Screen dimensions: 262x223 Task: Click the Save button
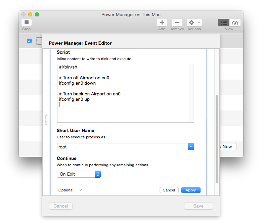pyautogui.click(x=198, y=206)
